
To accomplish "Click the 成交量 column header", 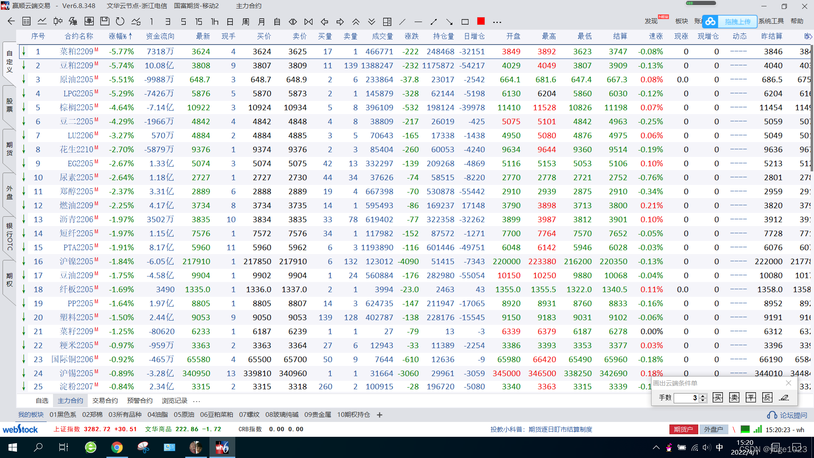I will click(382, 36).
